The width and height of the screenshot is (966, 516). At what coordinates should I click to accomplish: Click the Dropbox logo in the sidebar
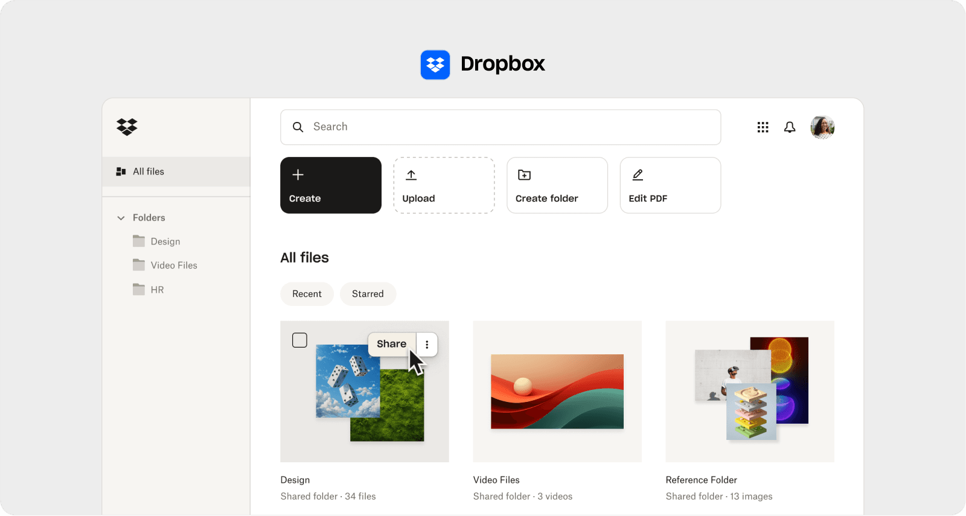click(127, 127)
